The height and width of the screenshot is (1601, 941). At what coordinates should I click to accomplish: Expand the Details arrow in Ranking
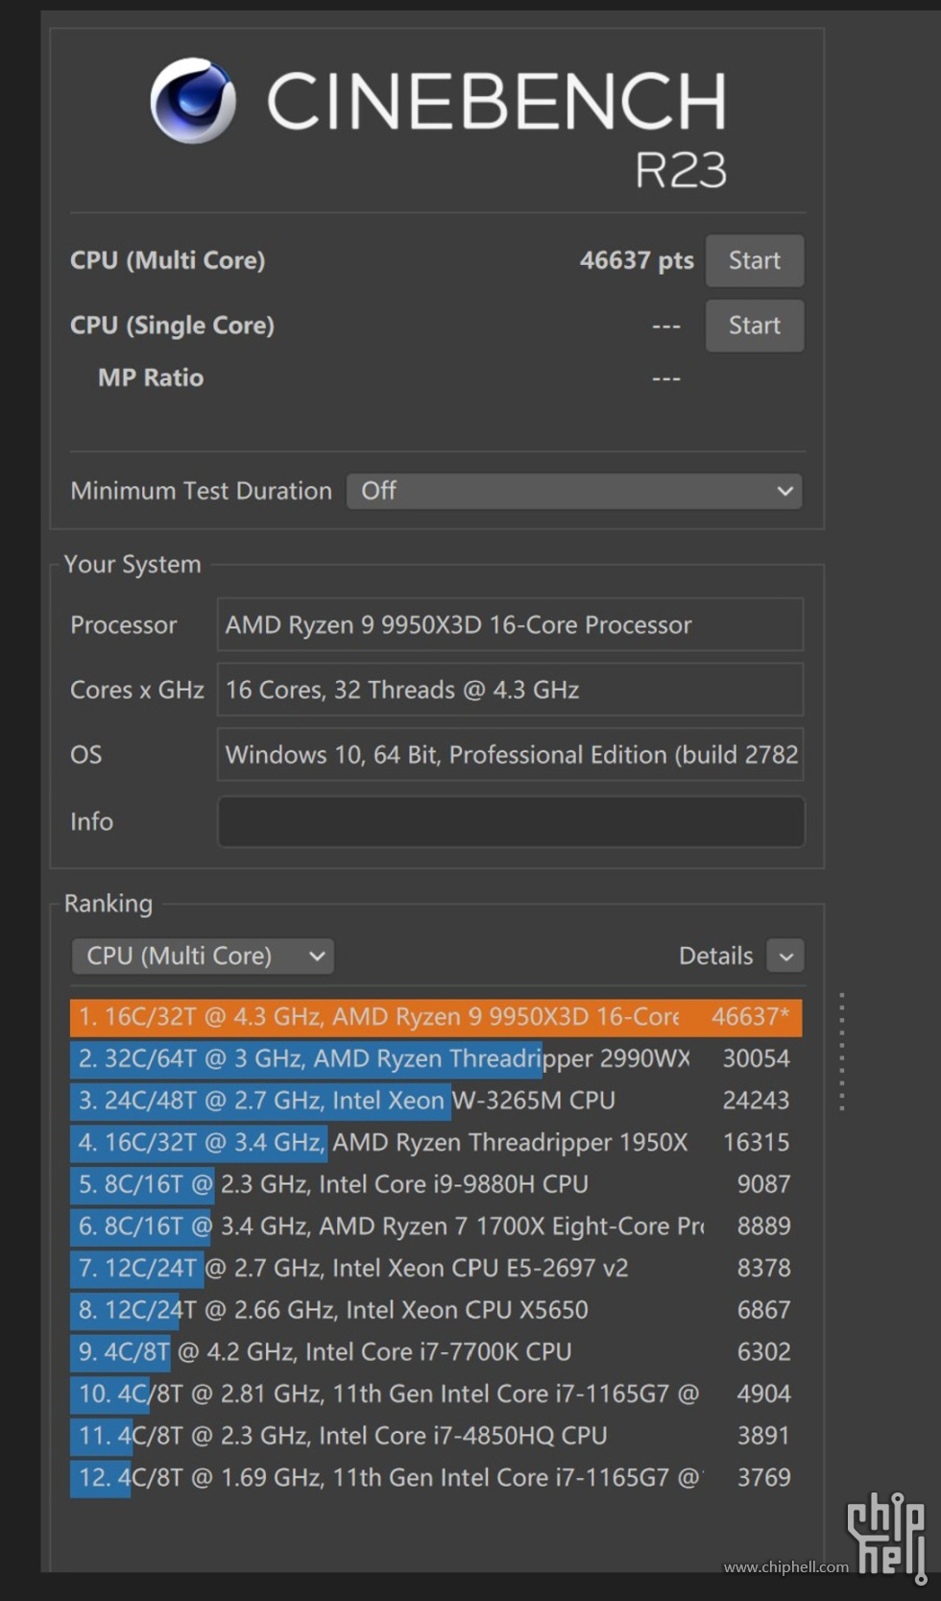pyautogui.click(x=785, y=957)
